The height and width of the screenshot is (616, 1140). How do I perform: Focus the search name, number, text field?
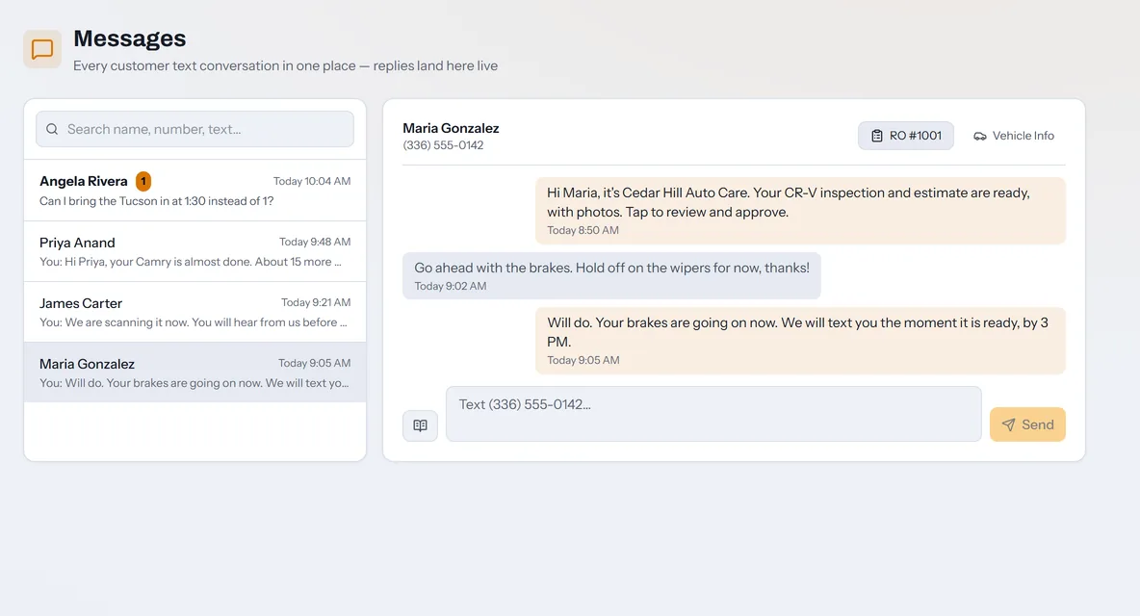[194, 129]
